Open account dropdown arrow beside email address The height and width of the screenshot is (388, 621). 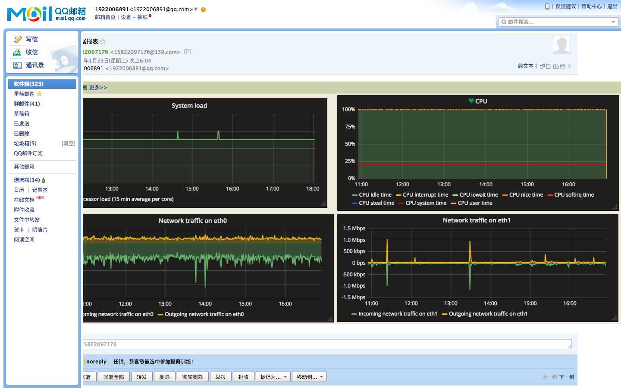(196, 9)
